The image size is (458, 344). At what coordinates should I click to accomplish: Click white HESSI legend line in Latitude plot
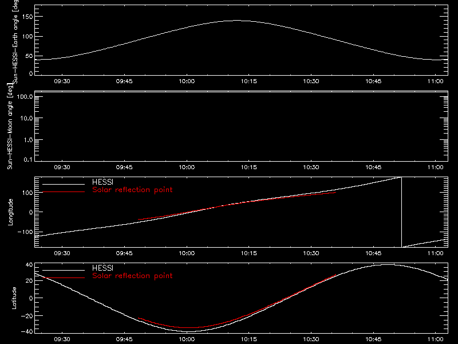point(64,270)
